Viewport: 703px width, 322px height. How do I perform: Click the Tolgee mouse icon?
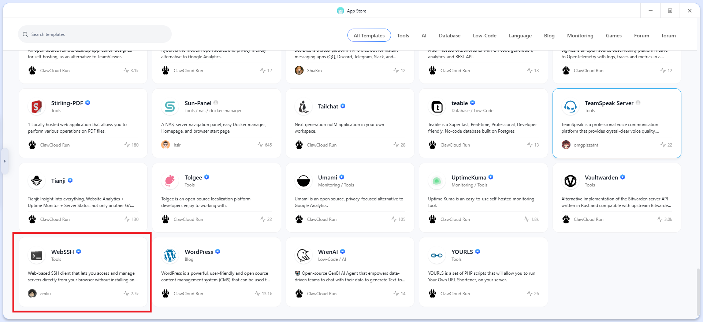point(170,181)
